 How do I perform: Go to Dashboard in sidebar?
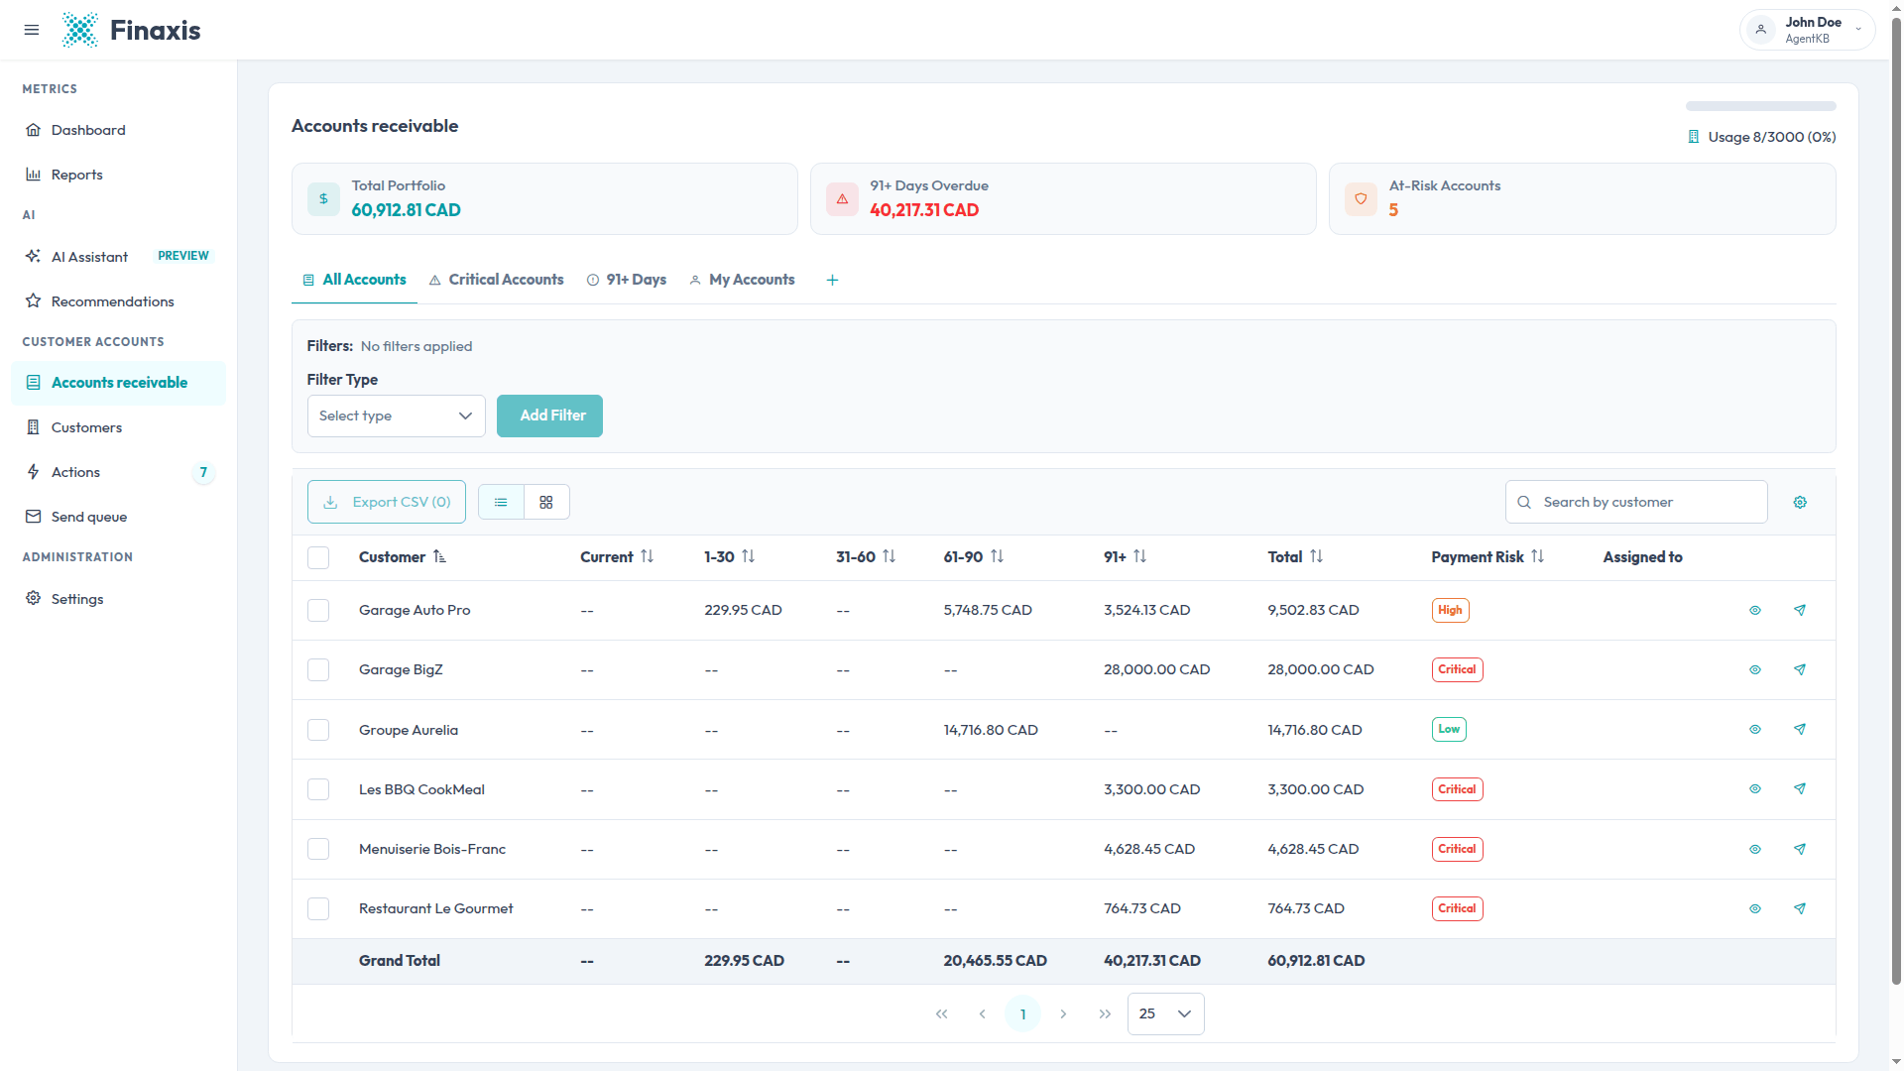tap(118, 130)
